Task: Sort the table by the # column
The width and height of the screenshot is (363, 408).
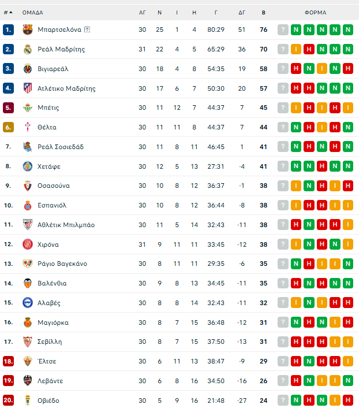Action: tap(7, 12)
